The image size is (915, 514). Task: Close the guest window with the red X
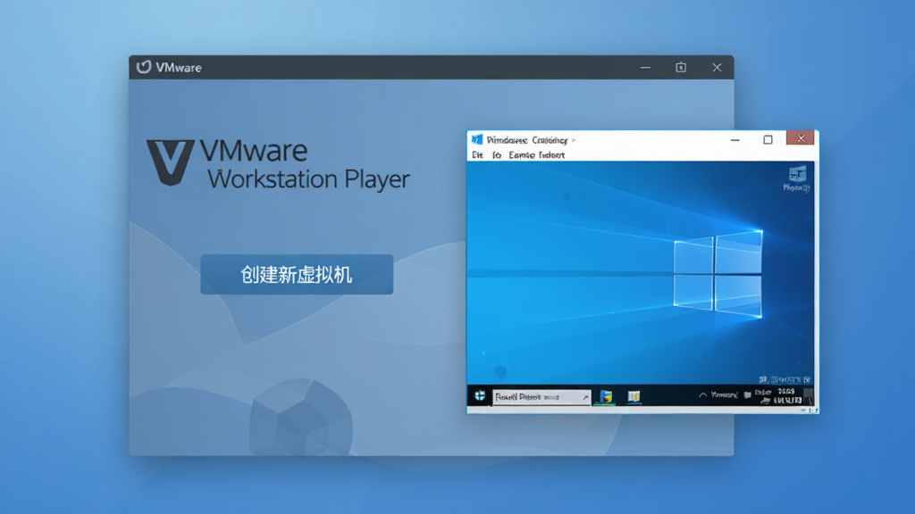click(801, 138)
